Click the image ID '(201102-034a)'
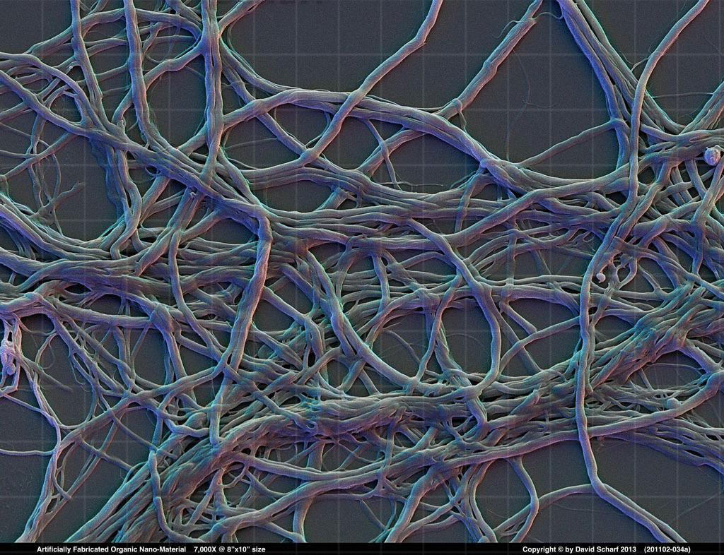The width and height of the screenshot is (724, 555). (x=667, y=549)
